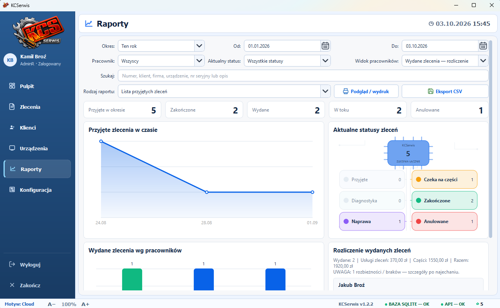Open Urządzenia section in sidebar

[x=37, y=148]
